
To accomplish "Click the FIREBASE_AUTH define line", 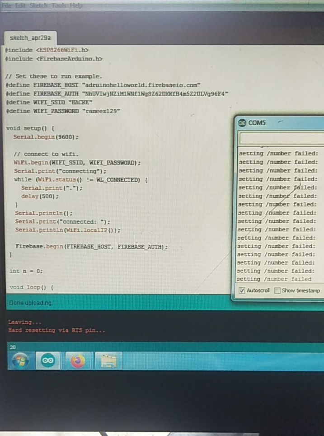I will pyautogui.click(x=117, y=94).
